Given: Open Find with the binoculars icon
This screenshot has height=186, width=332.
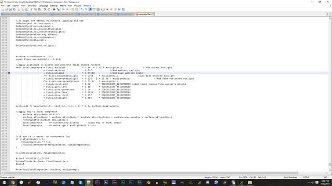Looking at the screenshot, I should point(54,9).
